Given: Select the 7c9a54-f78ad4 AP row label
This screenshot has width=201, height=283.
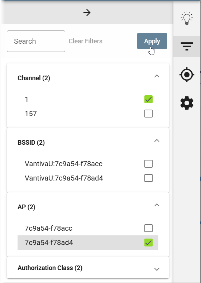Looking at the screenshot, I should click(x=49, y=243).
